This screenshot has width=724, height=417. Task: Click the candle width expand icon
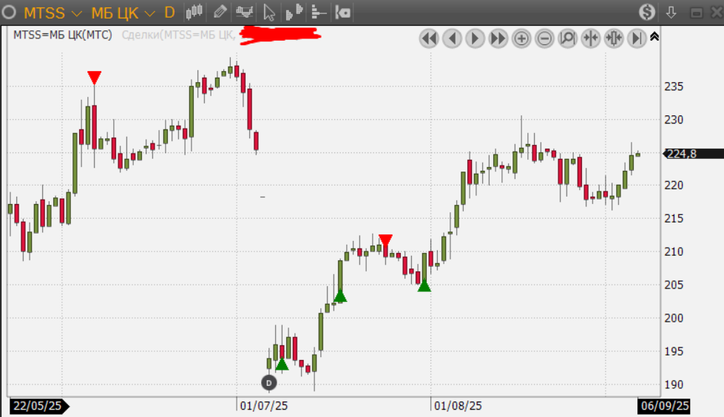pos(613,38)
